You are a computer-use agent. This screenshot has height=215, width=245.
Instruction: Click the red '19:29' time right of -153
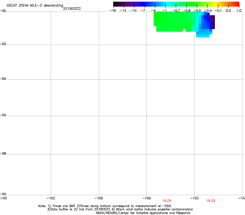tap(211, 201)
